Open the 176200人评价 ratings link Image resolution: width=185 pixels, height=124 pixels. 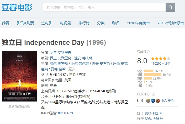(161, 63)
